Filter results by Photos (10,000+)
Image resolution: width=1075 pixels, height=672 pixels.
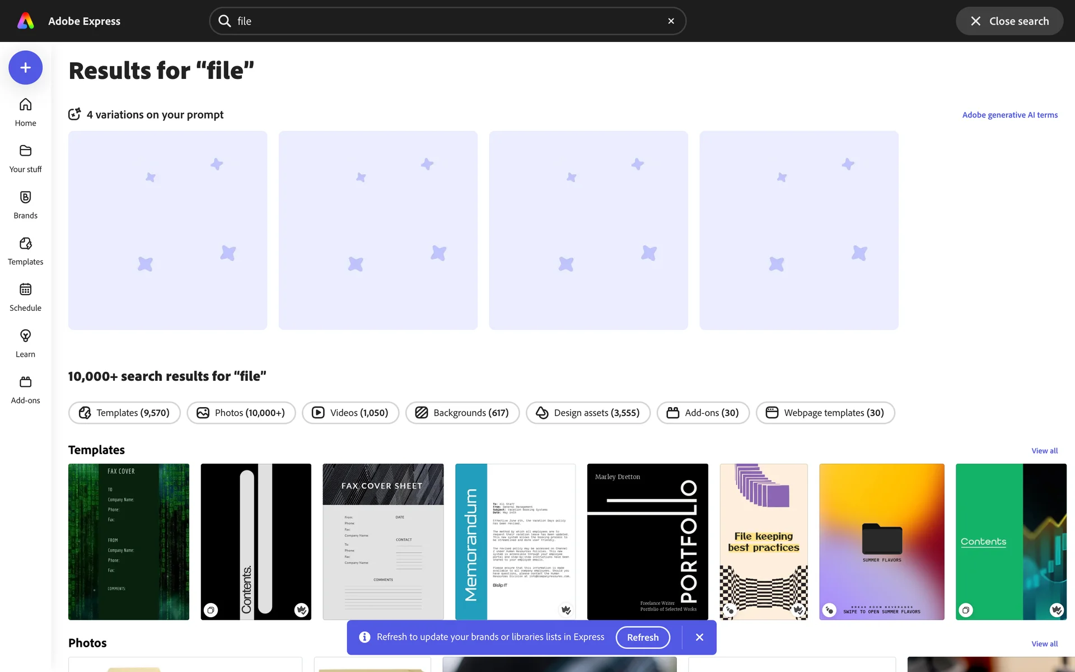click(241, 413)
